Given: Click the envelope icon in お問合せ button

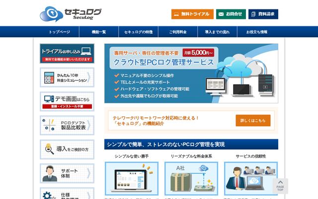Looking at the screenshot, I should 221,14.
